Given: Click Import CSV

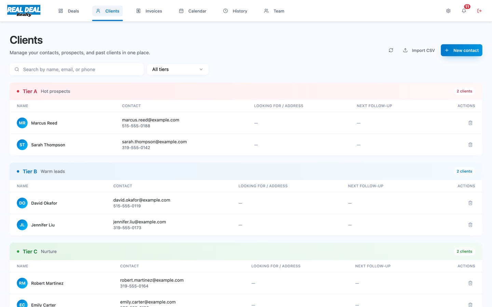Looking at the screenshot, I should point(419,50).
